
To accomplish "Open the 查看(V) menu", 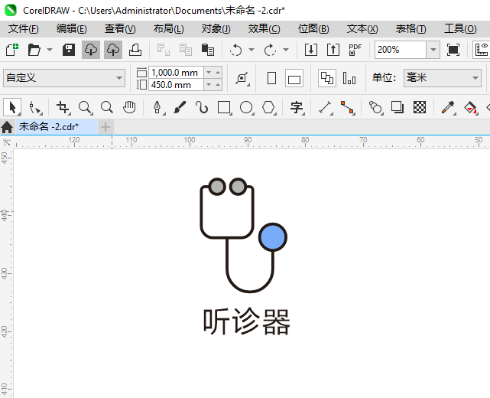I will [120, 29].
